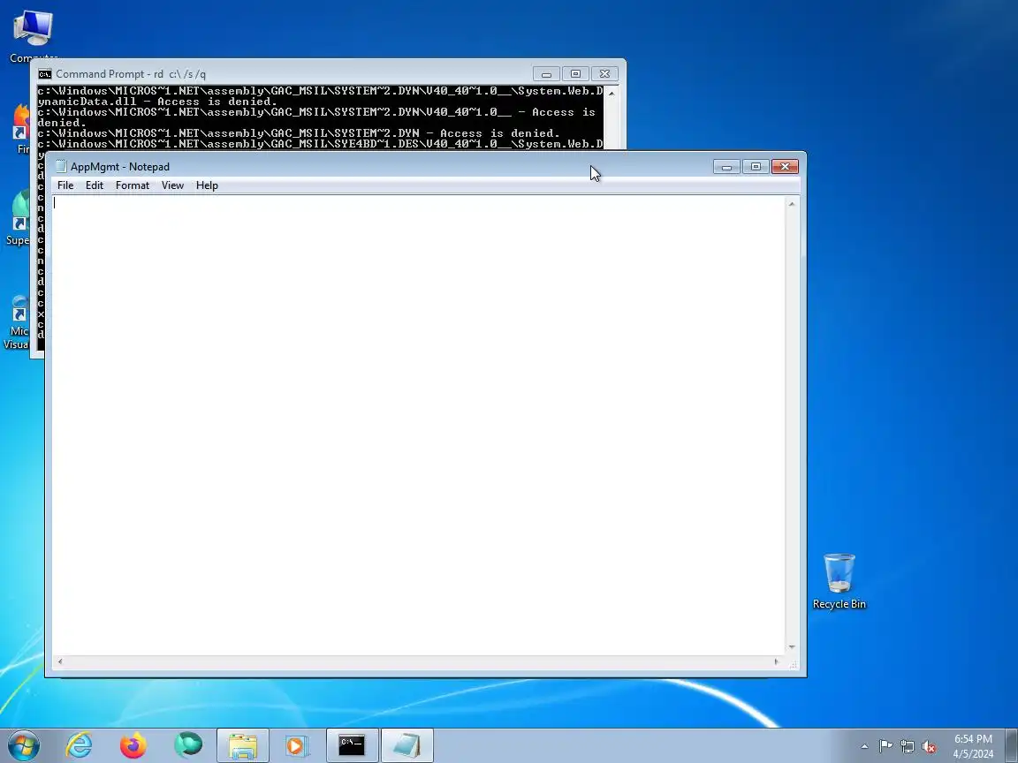
Task: Select the Recycle Bin desktop icon
Action: (x=839, y=581)
